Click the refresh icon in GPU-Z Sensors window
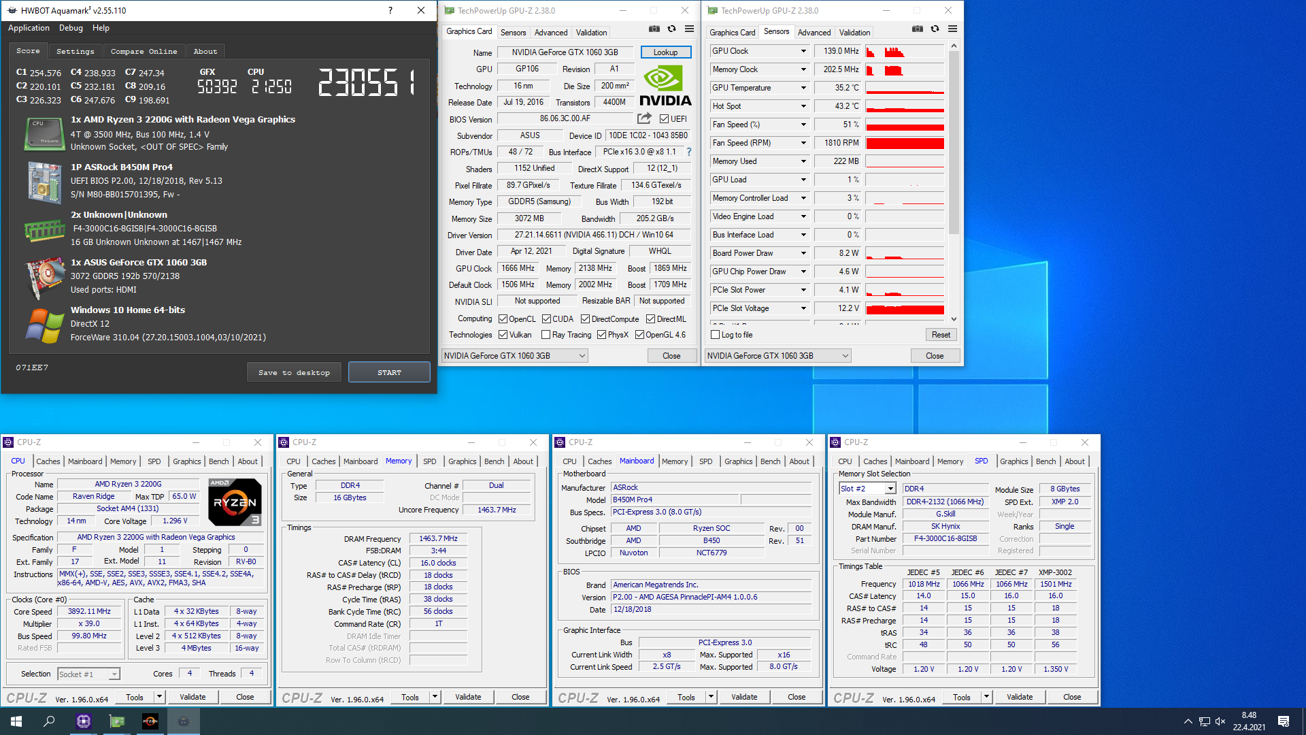Image resolution: width=1306 pixels, height=735 pixels. click(935, 29)
